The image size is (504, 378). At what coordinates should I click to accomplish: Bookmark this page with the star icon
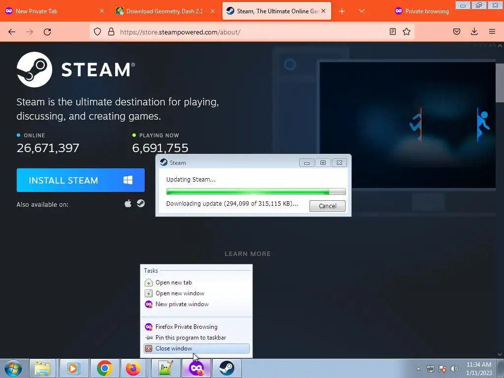[407, 31]
